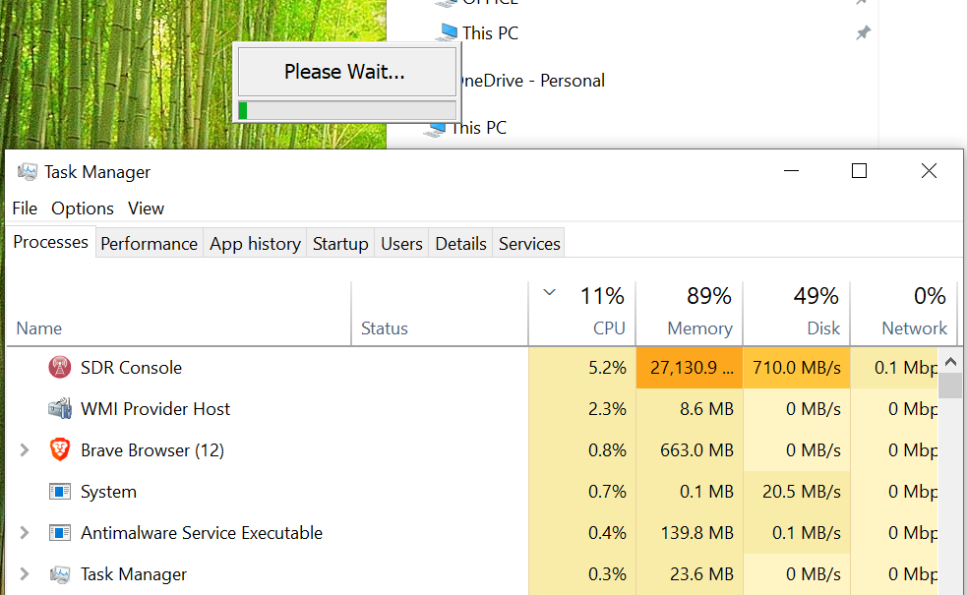967x595 pixels.
Task: Click the Please Wait progress bar
Action: pyautogui.click(x=346, y=109)
